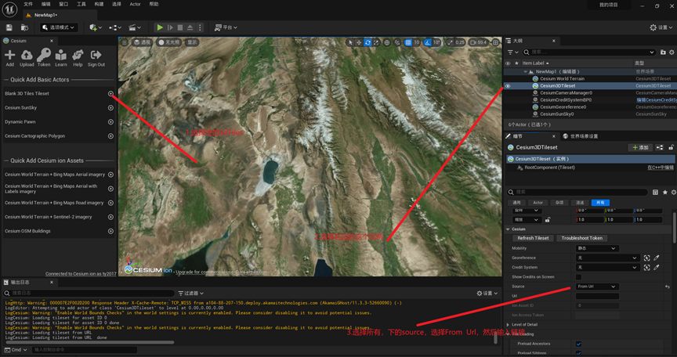Pick Credit System actor with eyedropper
This screenshot has width=677, height=357.
click(x=657, y=267)
